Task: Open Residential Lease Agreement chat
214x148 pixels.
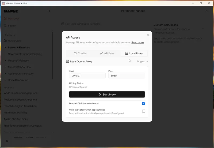Action: point(20,100)
